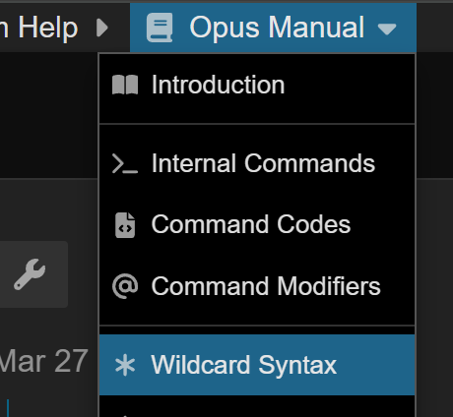Image resolution: width=453 pixels, height=417 pixels.
Task: Click the Mar 27 date label
Action: (x=43, y=361)
